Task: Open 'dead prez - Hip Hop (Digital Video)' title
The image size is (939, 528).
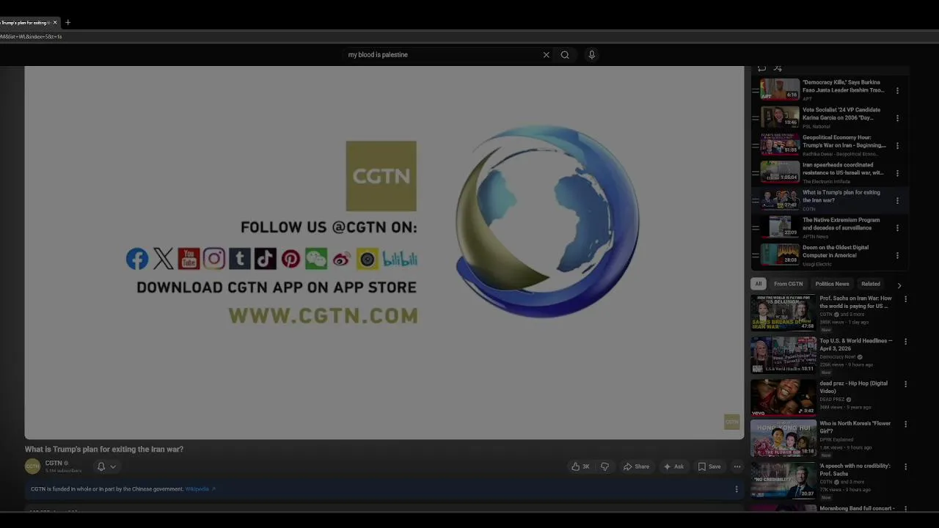Action: (853, 387)
